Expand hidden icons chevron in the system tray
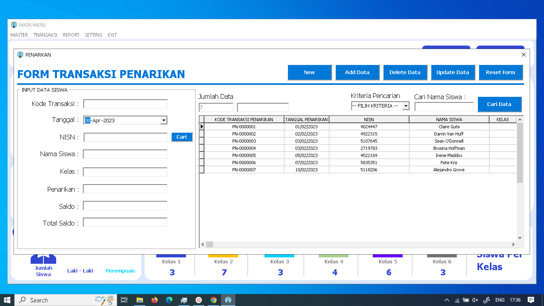Image resolution: width=544 pixels, height=306 pixels. pos(447,300)
